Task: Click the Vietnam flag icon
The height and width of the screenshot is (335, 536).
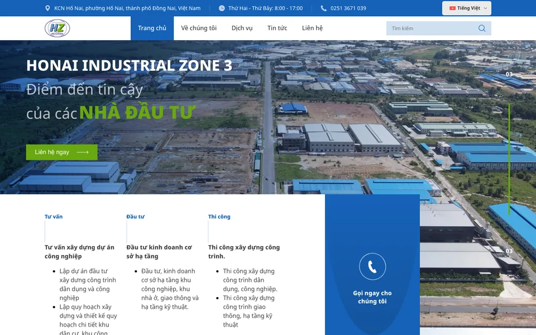Action: click(452, 8)
